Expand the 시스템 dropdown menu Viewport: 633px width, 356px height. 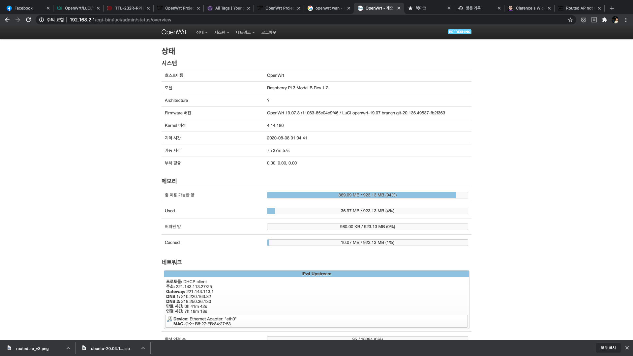(x=222, y=32)
